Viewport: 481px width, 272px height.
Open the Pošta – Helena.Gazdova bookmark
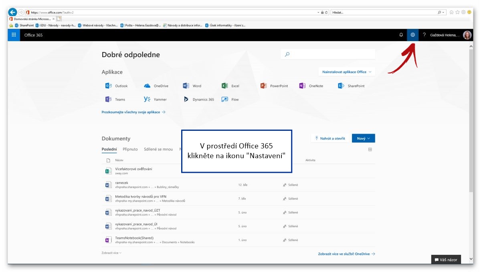pos(141,25)
